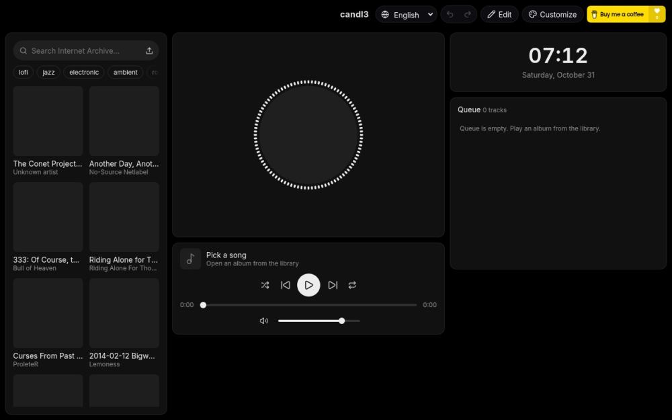Click the heart icon on coffee button
The image size is (672, 420).
657,11
